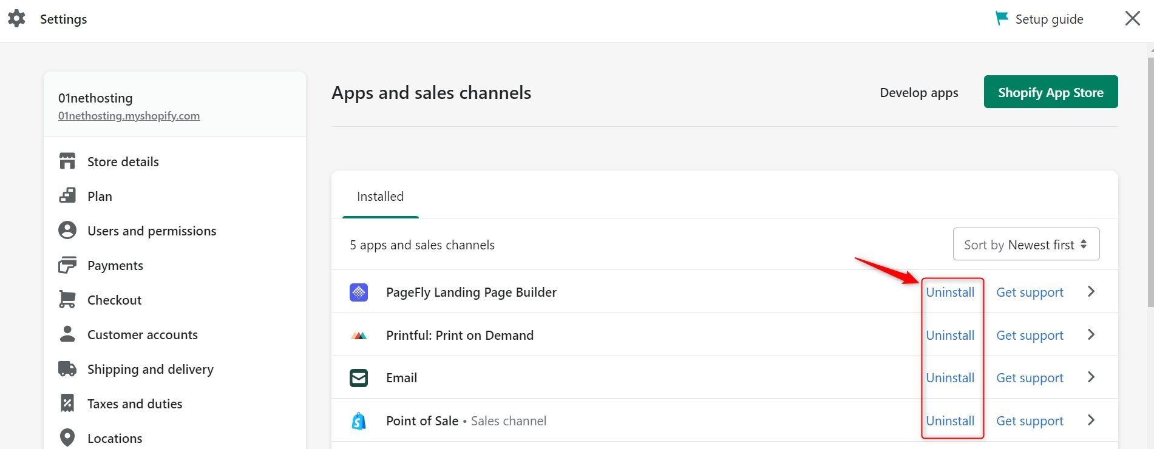The width and height of the screenshot is (1154, 449).
Task: Click the Develop apps button
Action: [919, 92]
